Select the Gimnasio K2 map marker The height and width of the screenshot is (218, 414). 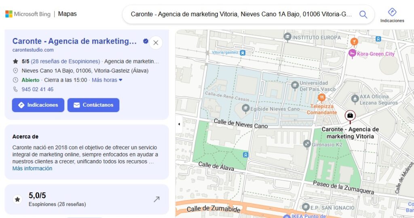point(306,144)
